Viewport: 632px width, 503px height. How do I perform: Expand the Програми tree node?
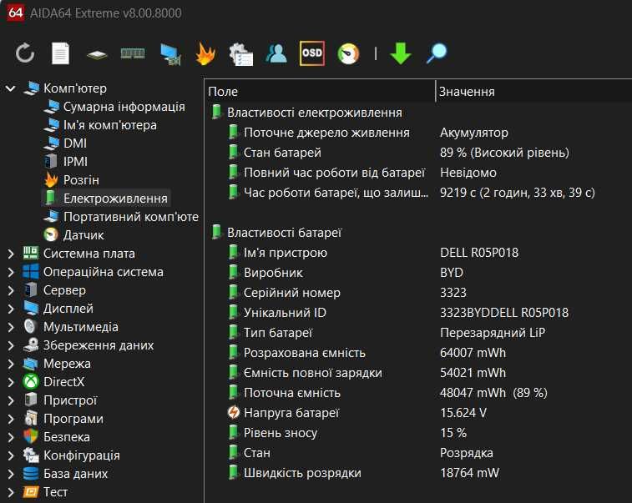(x=11, y=420)
